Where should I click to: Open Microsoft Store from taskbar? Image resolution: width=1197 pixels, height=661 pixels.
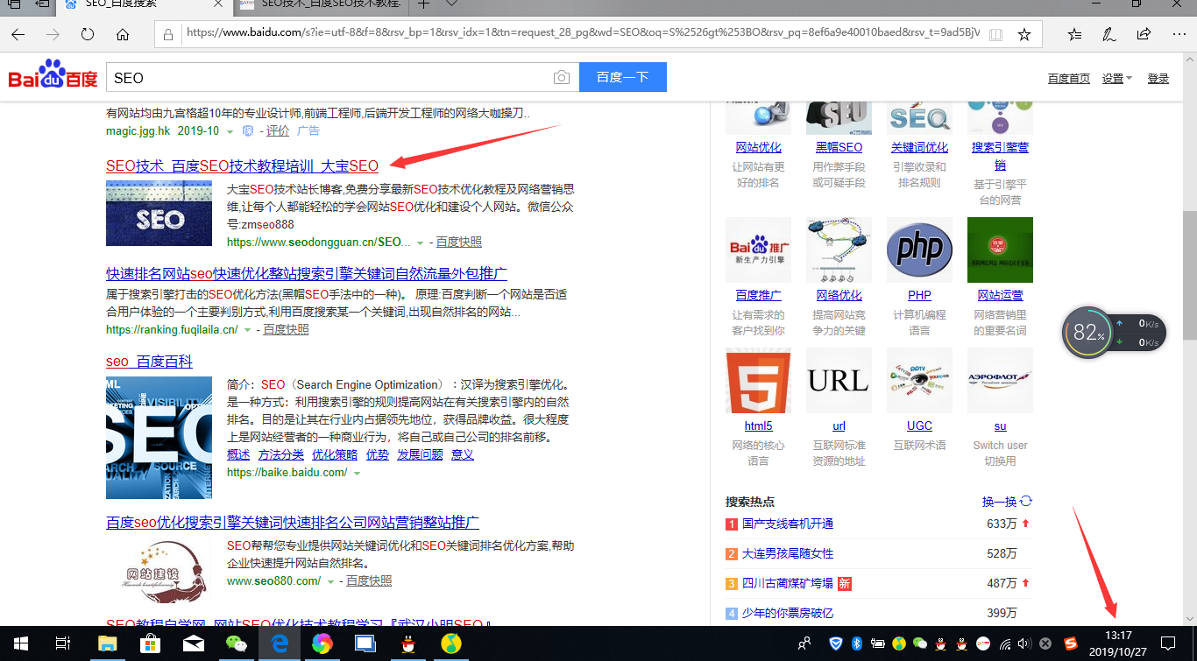[x=150, y=643]
